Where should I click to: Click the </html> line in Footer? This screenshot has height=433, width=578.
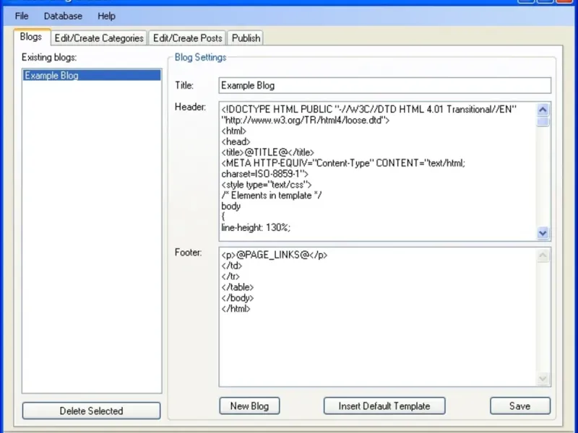236,309
